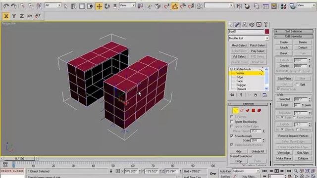Image resolution: width=317 pixels, height=178 pixels.
Task: Toggle absolute/offset transform type-in mode
Action: [118, 171]
